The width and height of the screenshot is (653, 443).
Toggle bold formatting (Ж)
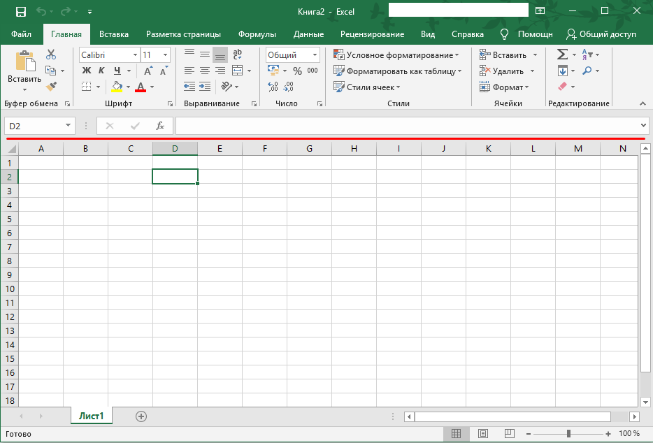(x=87, y=71)
